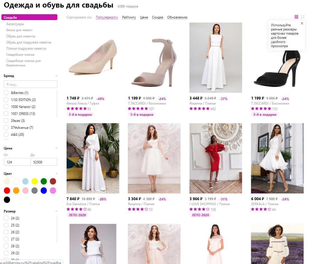Pick the black color swatch

coord(7,200)
